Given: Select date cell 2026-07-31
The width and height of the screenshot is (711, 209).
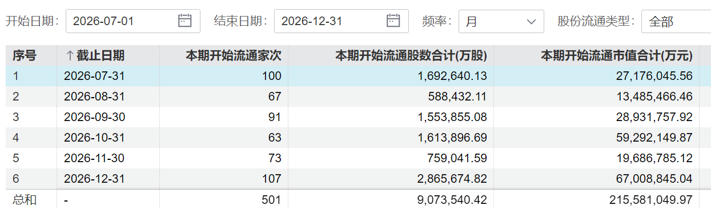Looking at the screenshot, I should tap(94, 76).
